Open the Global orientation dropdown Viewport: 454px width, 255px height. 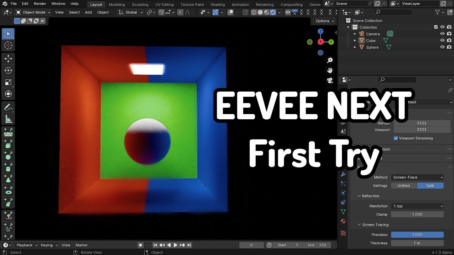pyautogui.click(x=131, y=12)
